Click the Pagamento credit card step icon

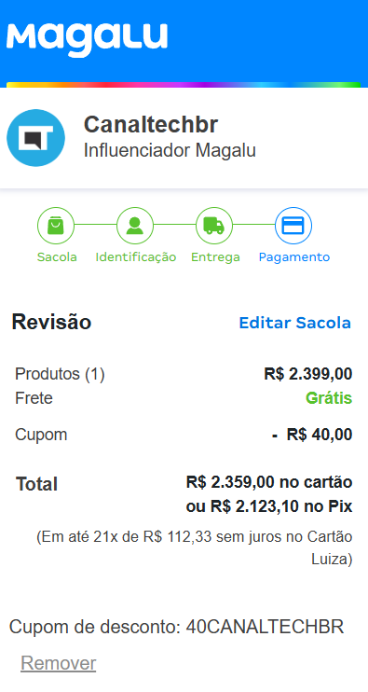293,226
